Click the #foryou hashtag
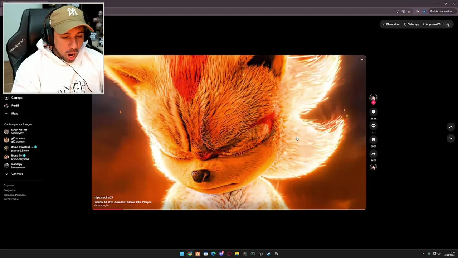 click(147, 202)
